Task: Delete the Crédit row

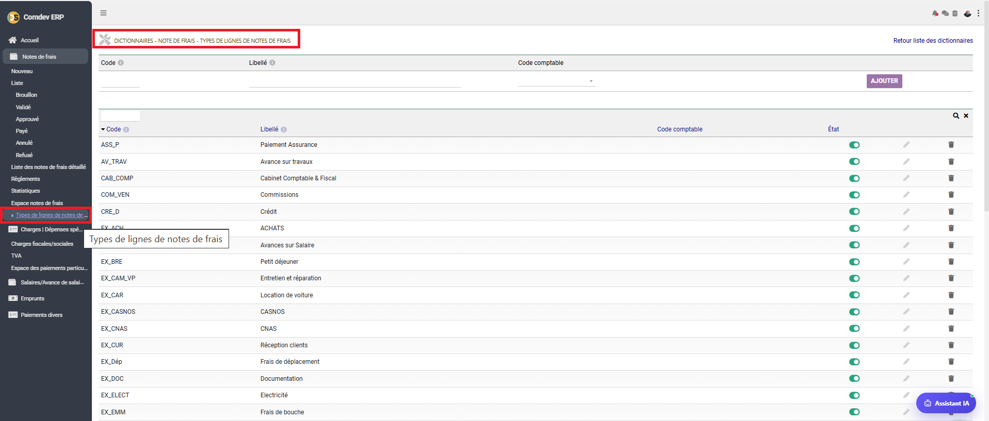Action: coord(951,211)
